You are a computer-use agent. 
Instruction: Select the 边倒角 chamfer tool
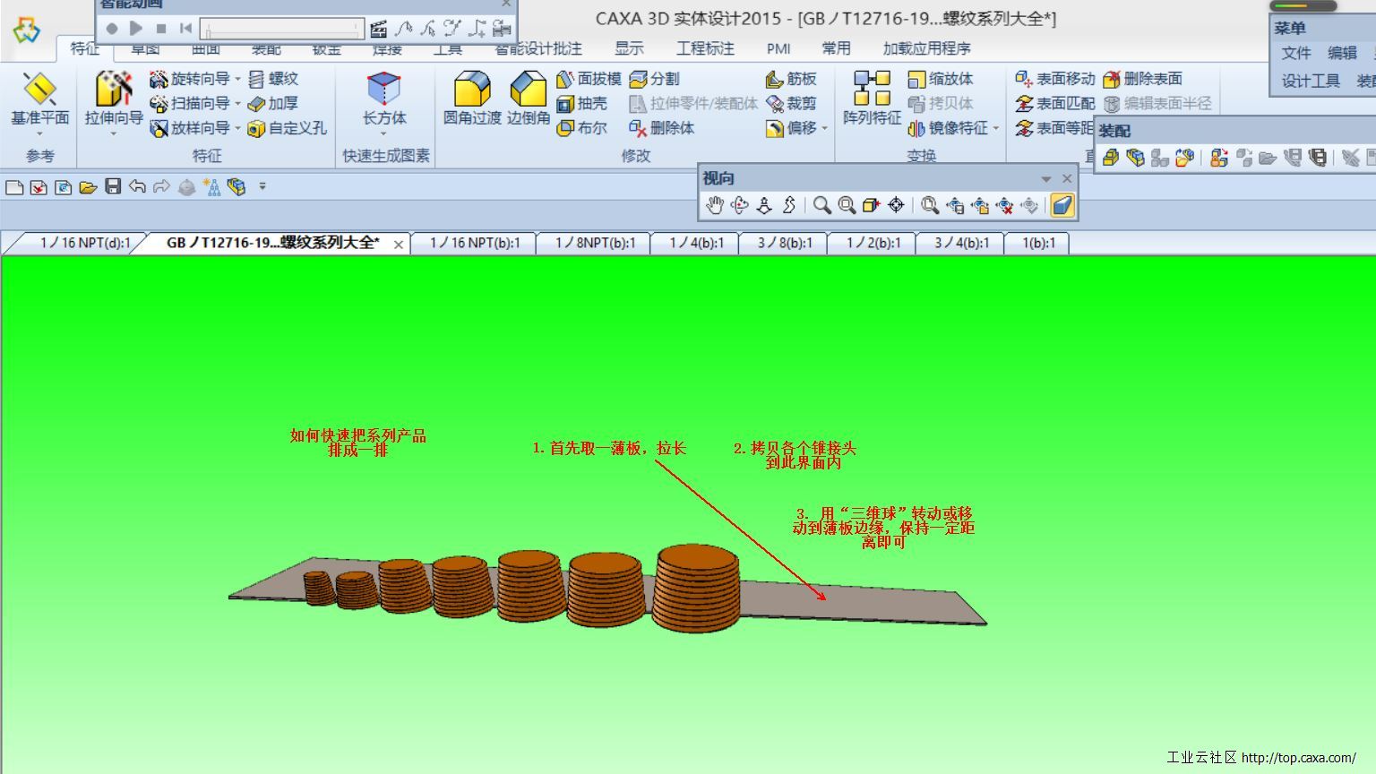point(528,90)
